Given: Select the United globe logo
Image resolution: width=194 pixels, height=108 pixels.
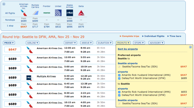Looking at the screenshot, I should (58, 13).
